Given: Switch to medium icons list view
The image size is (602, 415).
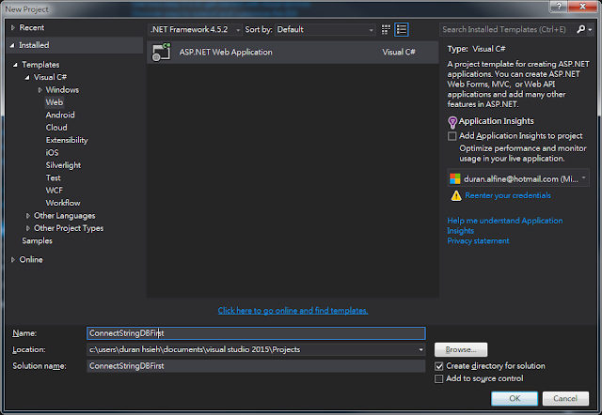Looking at the screenshot, I should point(402,29).
